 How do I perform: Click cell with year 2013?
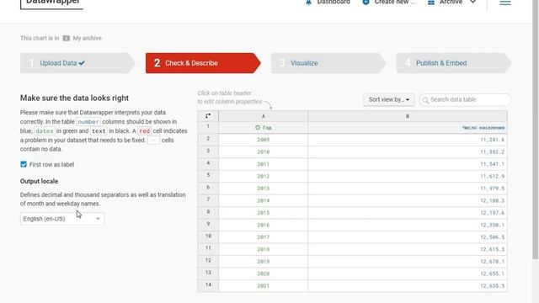coord(264,189)
